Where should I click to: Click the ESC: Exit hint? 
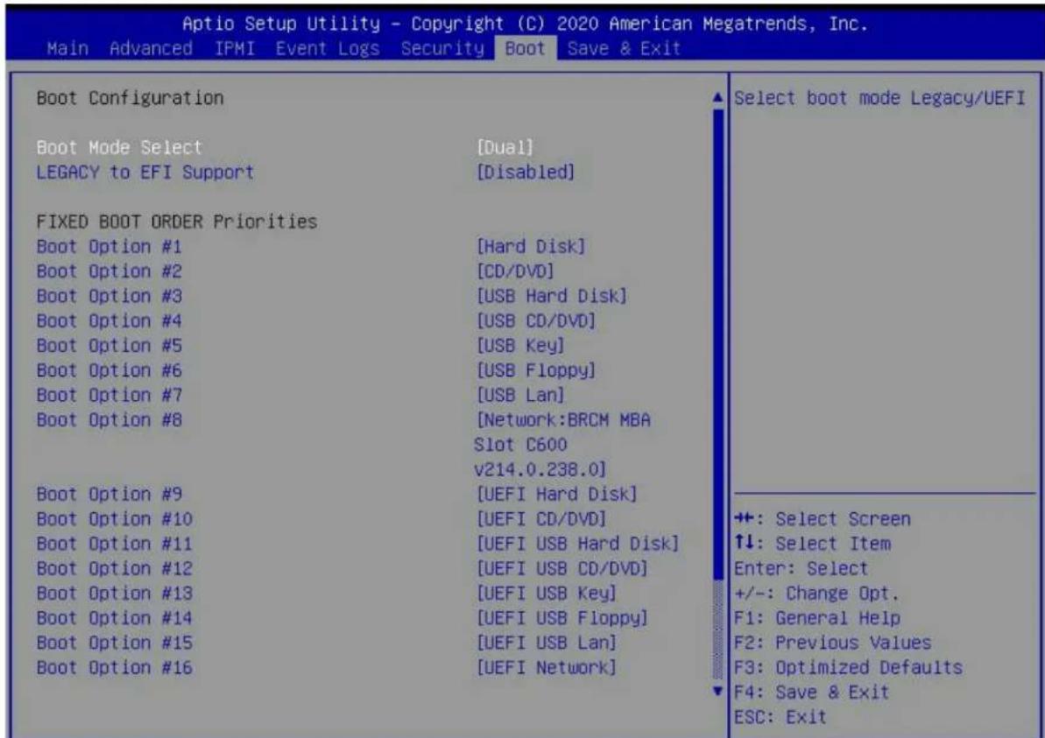(780, 717)
